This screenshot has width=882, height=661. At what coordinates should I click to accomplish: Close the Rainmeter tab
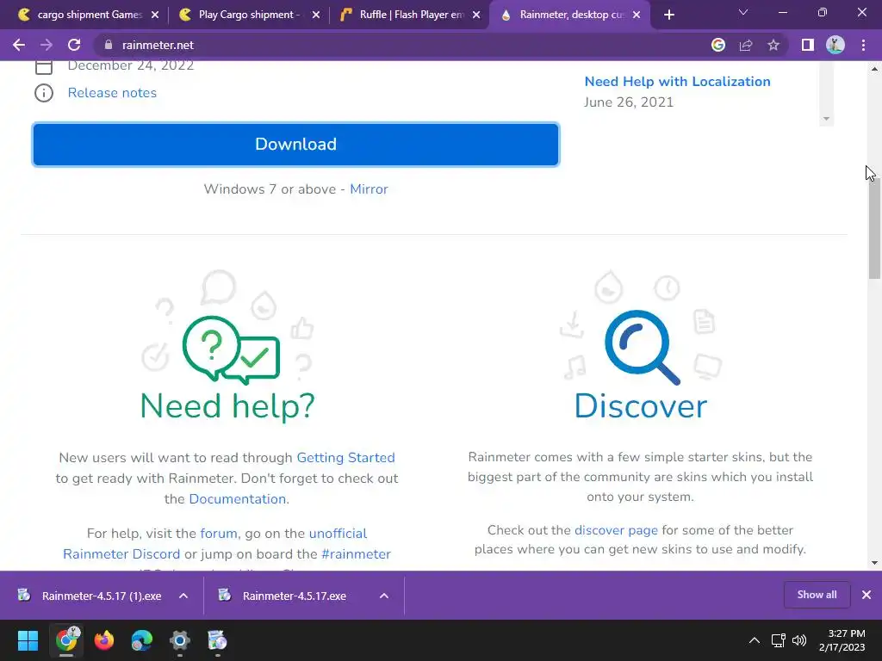pyautogui.click(x=637, y=15)
